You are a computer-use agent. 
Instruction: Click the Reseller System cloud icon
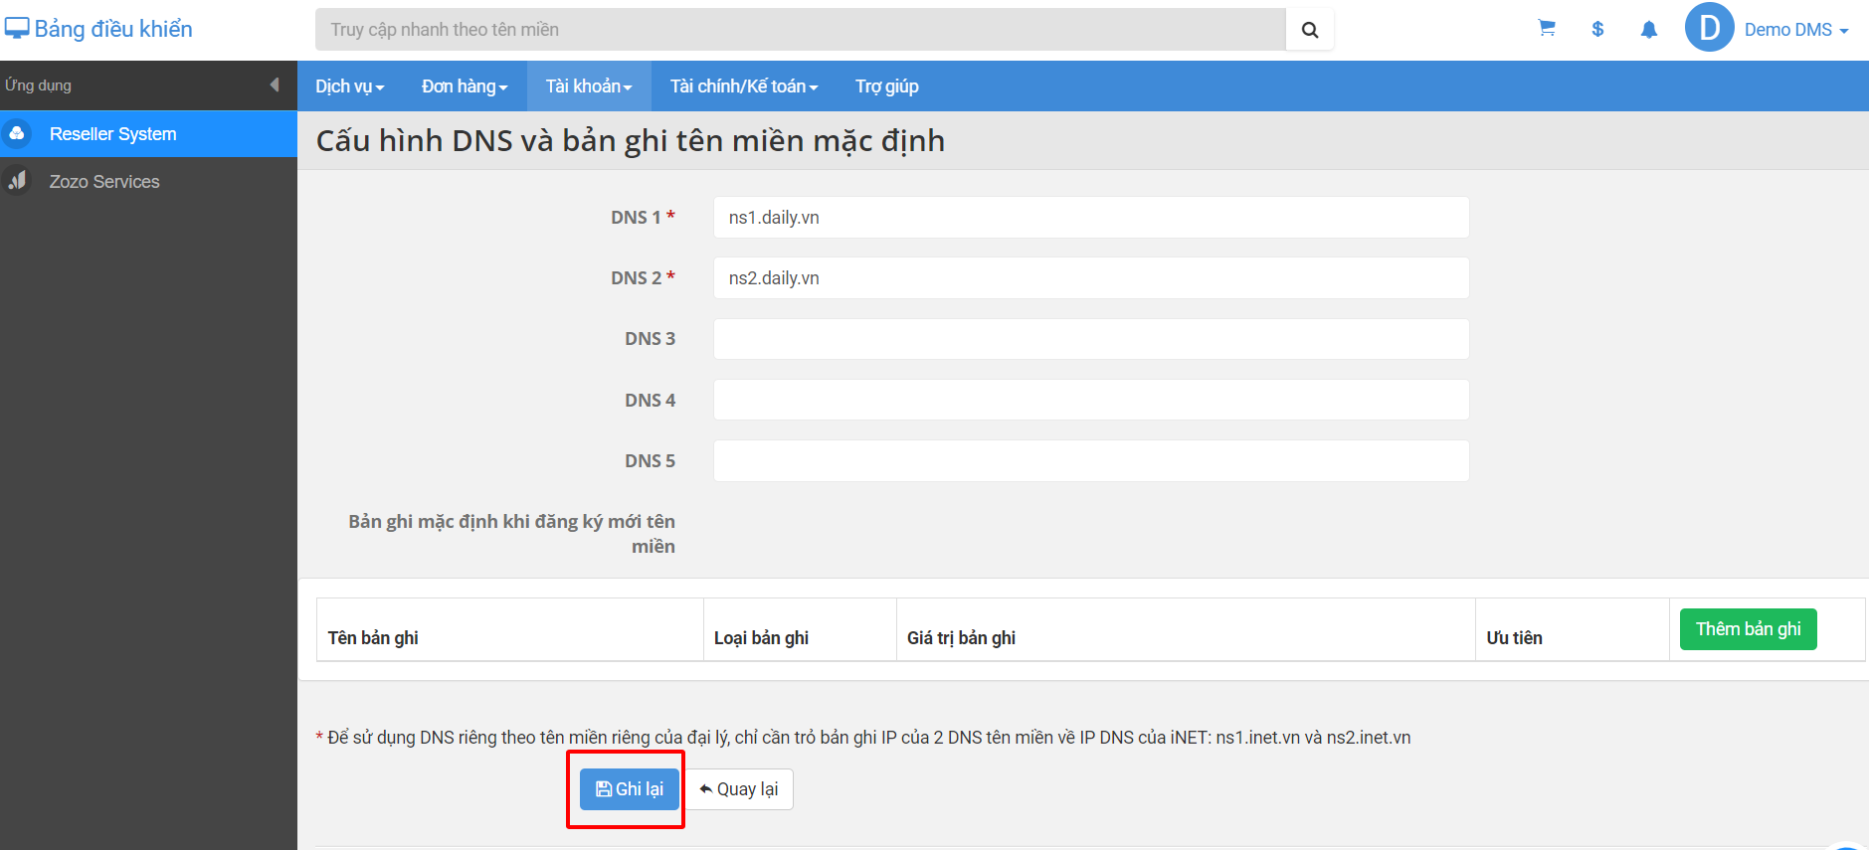(17, 133)
